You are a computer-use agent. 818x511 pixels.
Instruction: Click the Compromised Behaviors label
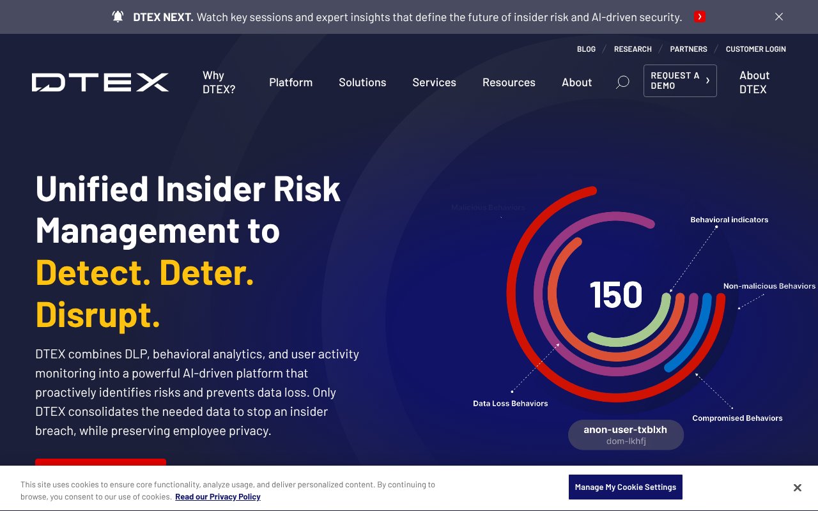pyautogui.click(x=737, y=418)
